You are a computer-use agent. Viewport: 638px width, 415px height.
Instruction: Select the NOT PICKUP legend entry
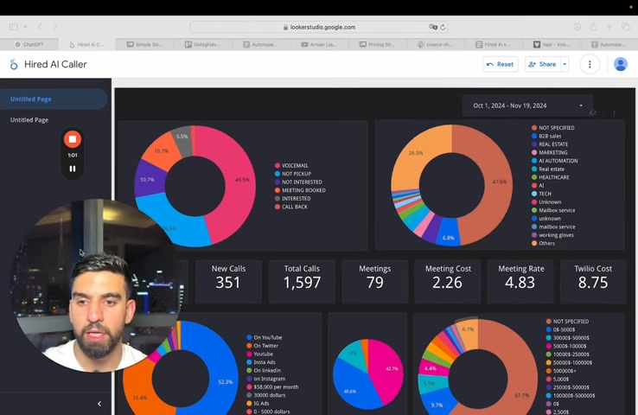pos(293,174)
